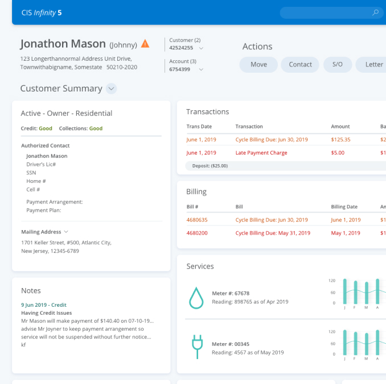Click the CIS Infinity 5 logo
This screenshot has height=384, width=386.
pos(42,12)
